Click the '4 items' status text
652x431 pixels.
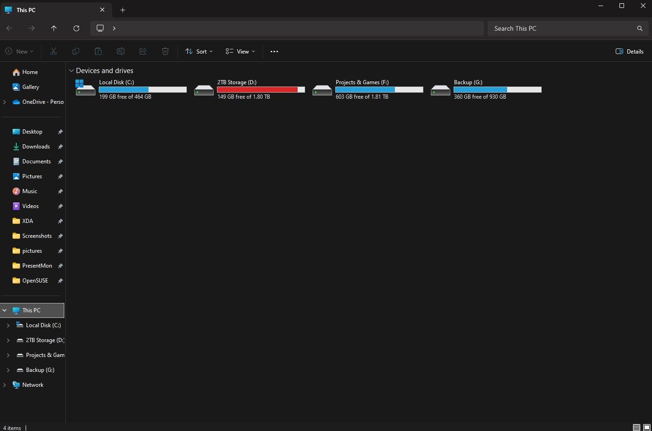(12, 428)
